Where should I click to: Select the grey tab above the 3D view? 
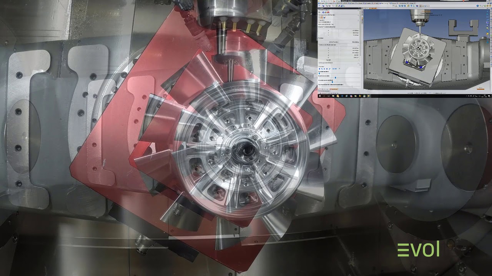pos(366,8)
